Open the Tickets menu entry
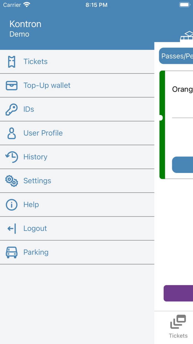The height and width of the screenshot is (344, 193). [35, 62]
